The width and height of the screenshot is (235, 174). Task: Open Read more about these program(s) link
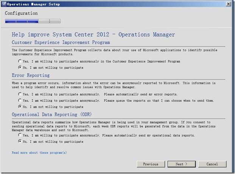click(x=39, y=152)
